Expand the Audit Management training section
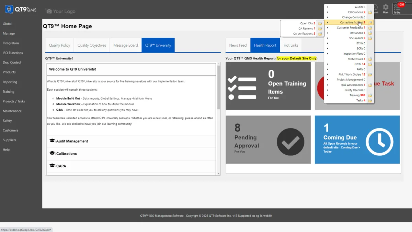 coord(72,141)
